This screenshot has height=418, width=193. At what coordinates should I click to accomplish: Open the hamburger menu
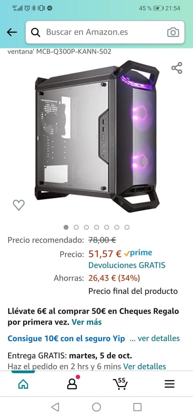(x=169, y=384)
